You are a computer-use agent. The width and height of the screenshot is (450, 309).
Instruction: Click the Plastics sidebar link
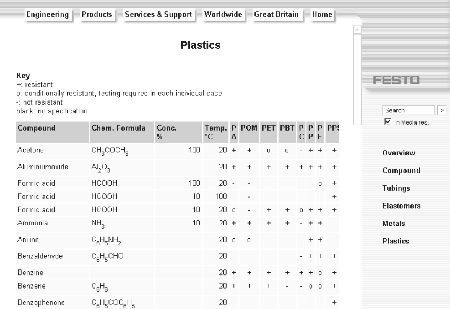(x=396, y=241)
